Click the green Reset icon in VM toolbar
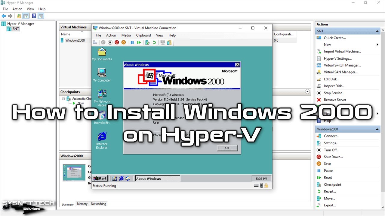385x216 pixels. coord(139,43)
